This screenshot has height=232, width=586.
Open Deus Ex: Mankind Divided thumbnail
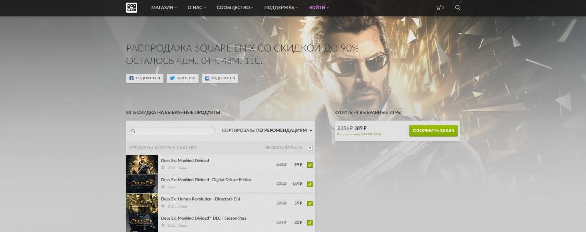[142, 165]
